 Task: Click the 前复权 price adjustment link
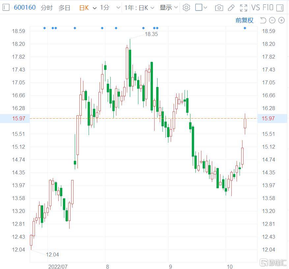coord(245,20)
